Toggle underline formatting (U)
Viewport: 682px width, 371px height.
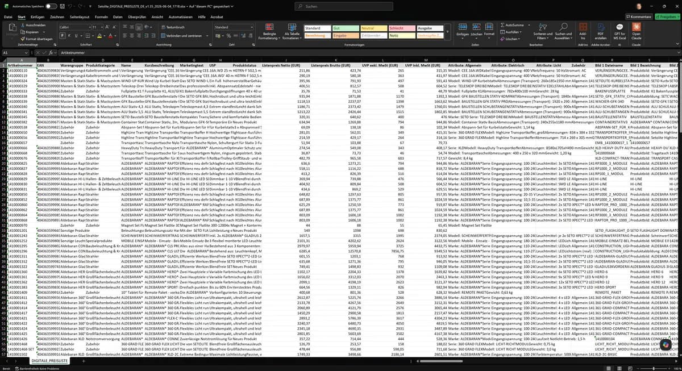coord(76,35)
